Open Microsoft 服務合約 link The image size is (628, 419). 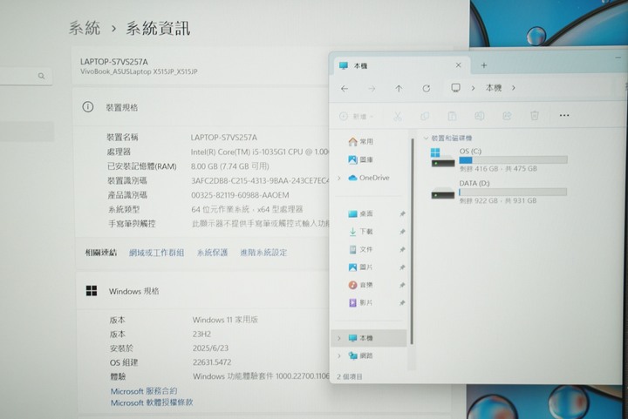tap(144, 391)
